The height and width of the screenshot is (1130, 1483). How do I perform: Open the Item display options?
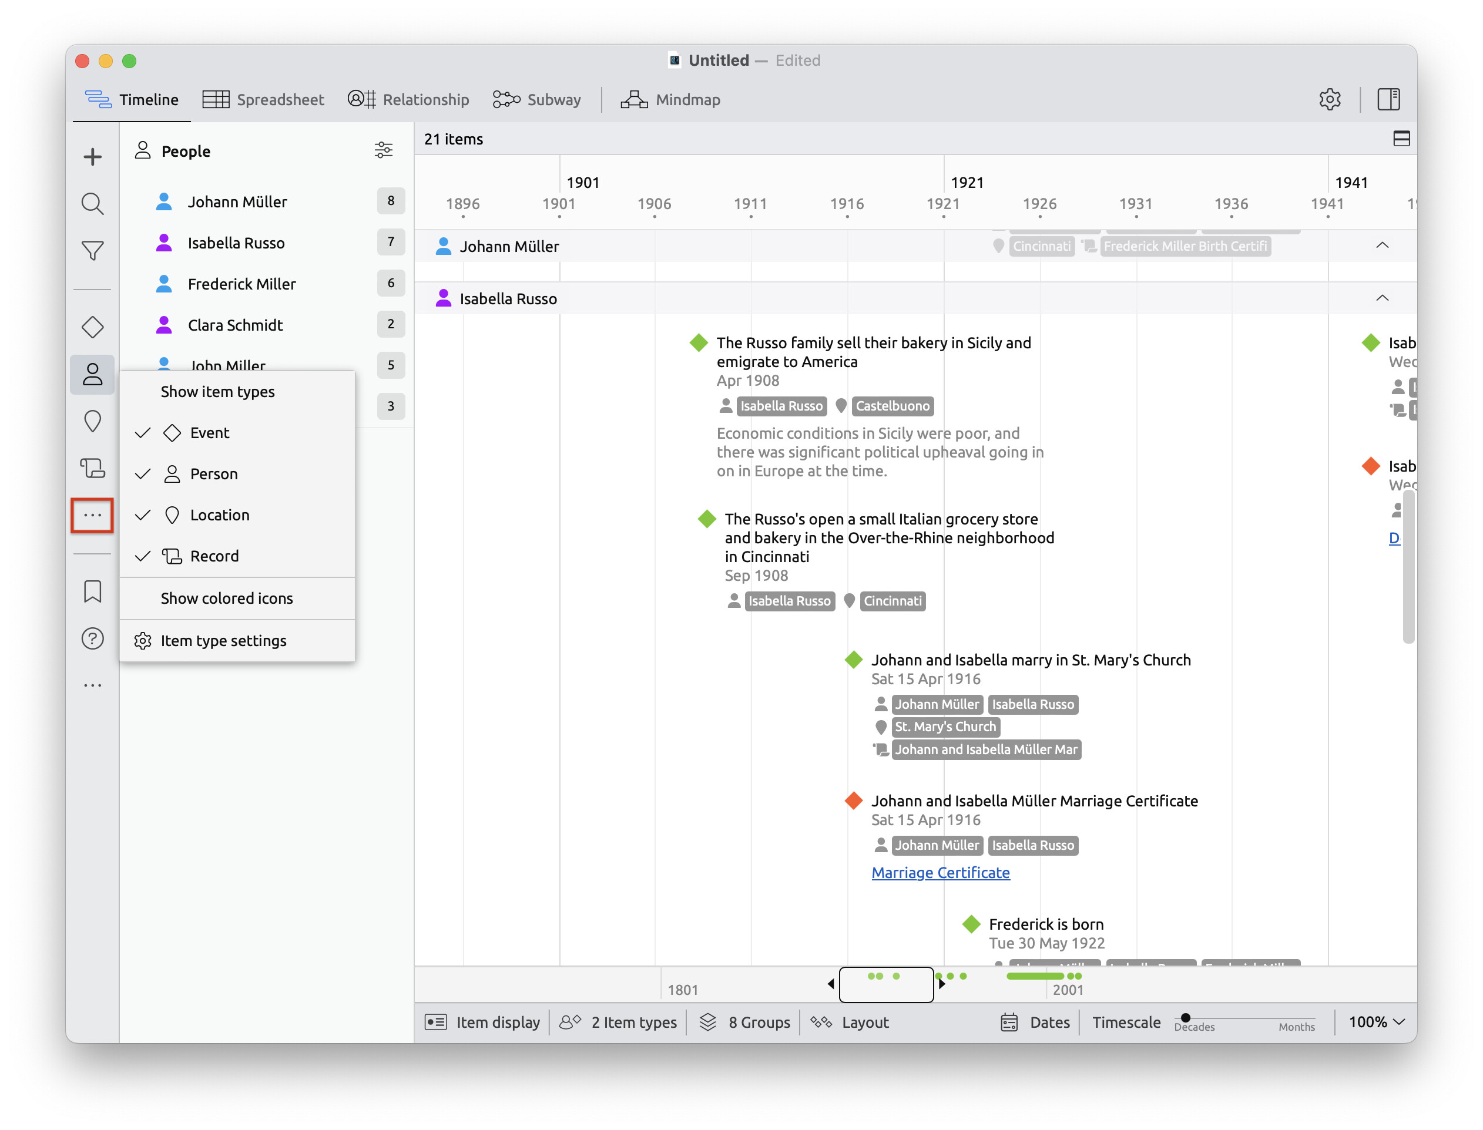pyautogui.click(x=482, y=1023)
